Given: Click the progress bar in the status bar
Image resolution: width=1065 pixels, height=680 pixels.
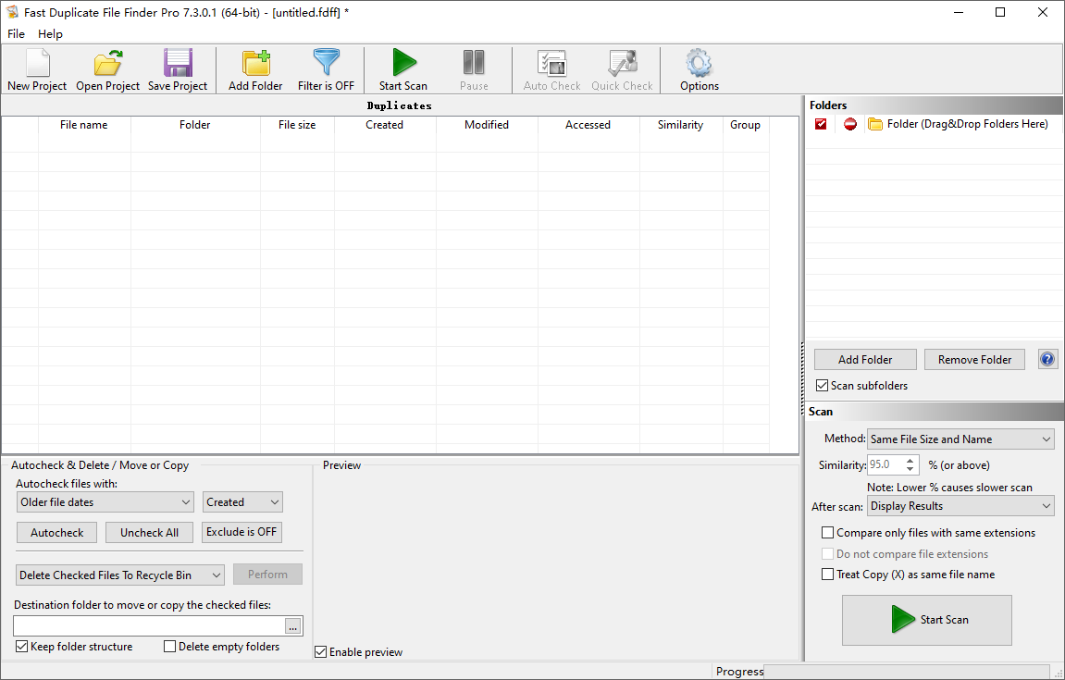Looking at the screenshot, I should [907, 671].
